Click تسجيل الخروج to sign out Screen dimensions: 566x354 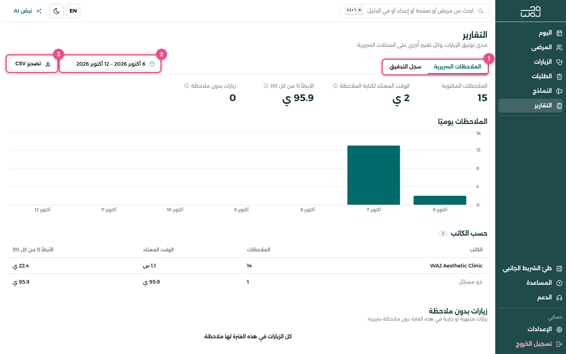(x=531, y=344)
